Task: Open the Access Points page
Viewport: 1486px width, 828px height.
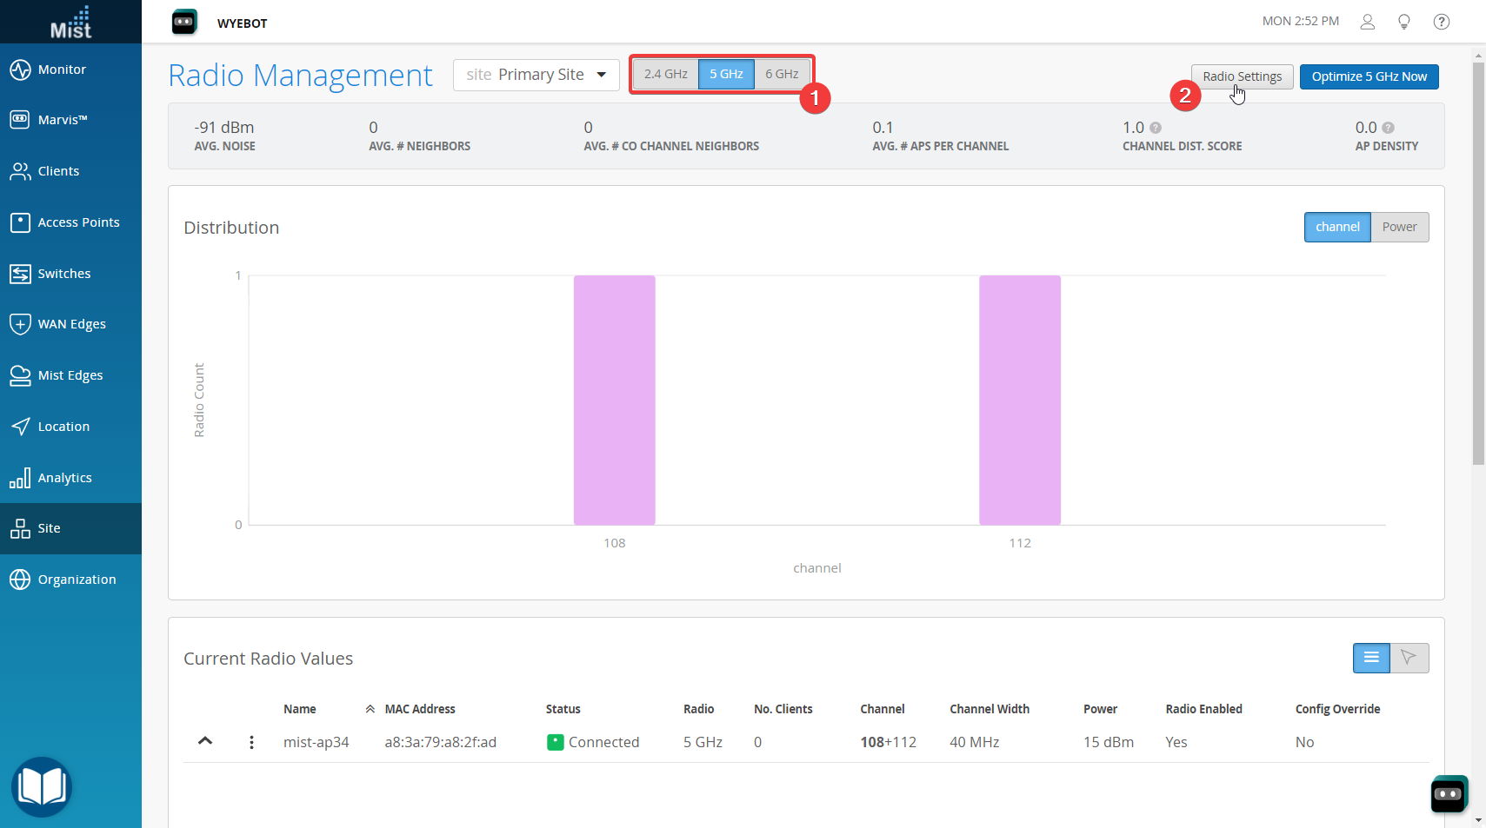Action: coord(70,222)
